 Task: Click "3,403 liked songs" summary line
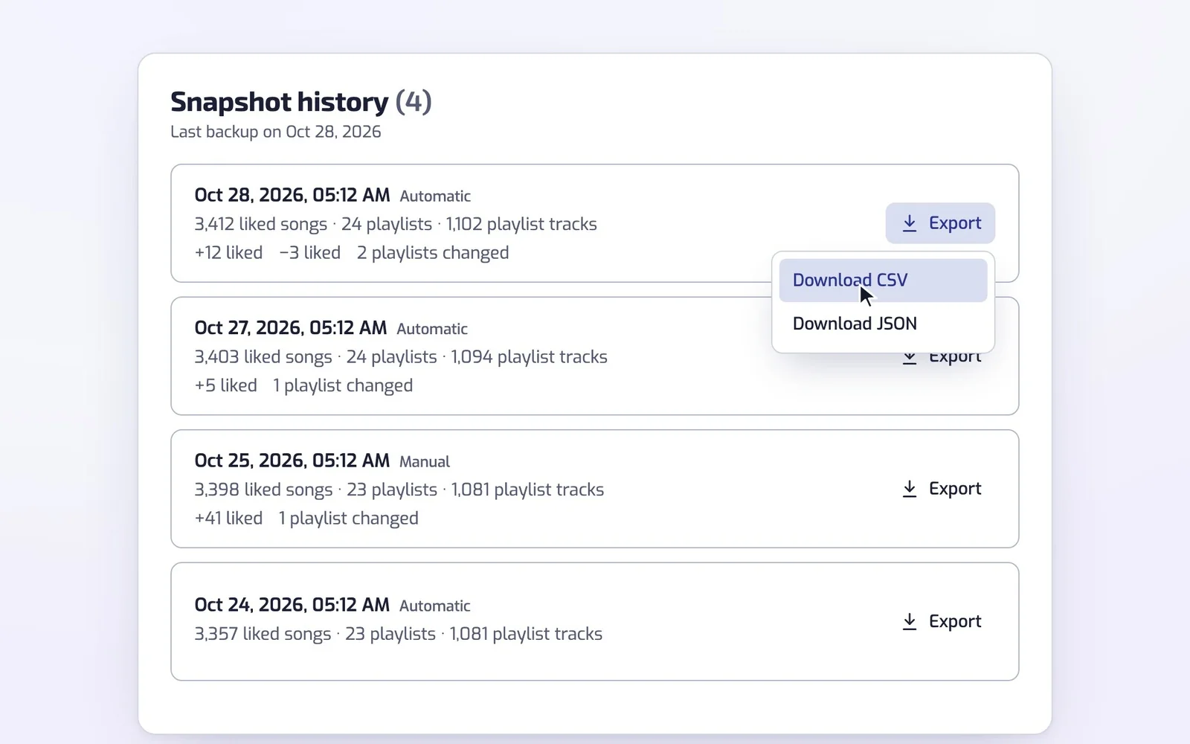click(401, 357)
